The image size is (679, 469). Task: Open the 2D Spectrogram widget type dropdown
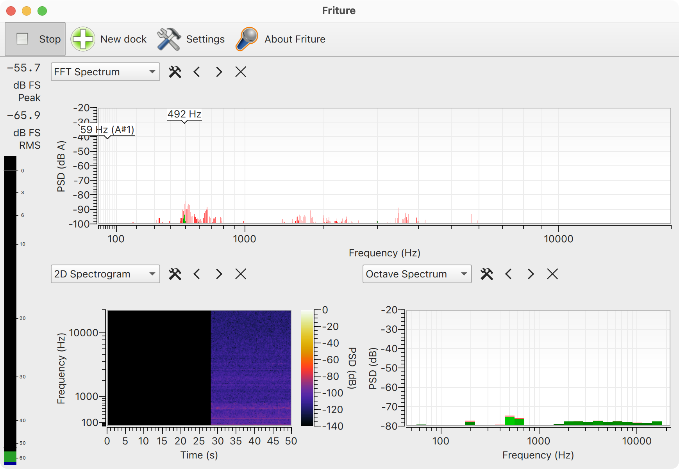click(x=105, y=274)
